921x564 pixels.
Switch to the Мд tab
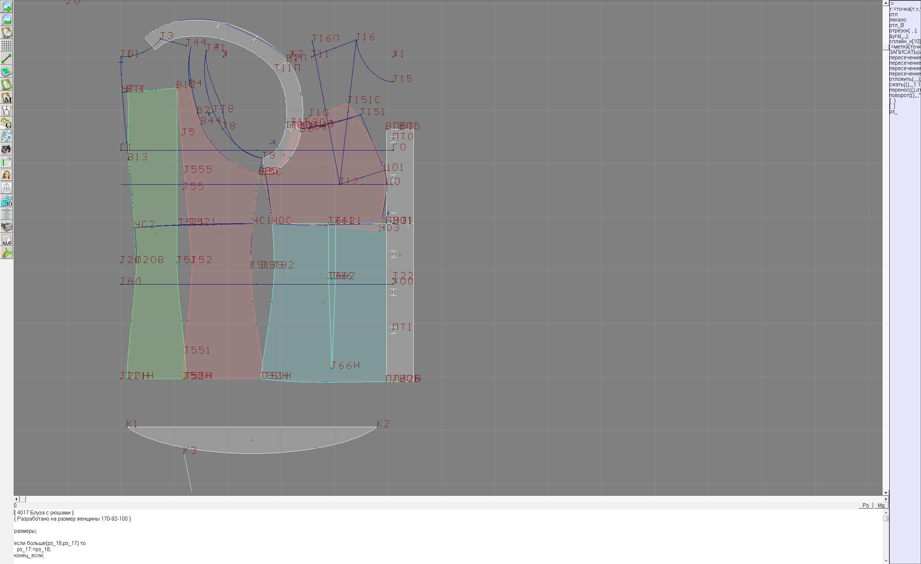(881, 505)
